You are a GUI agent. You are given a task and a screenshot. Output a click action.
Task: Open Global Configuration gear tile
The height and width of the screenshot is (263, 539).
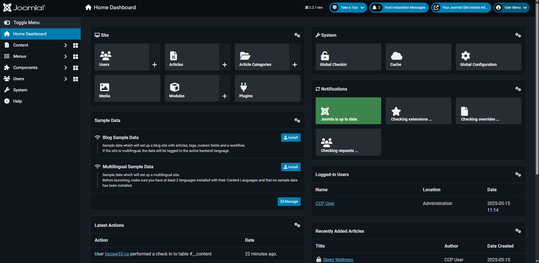[x=488, y=57]
